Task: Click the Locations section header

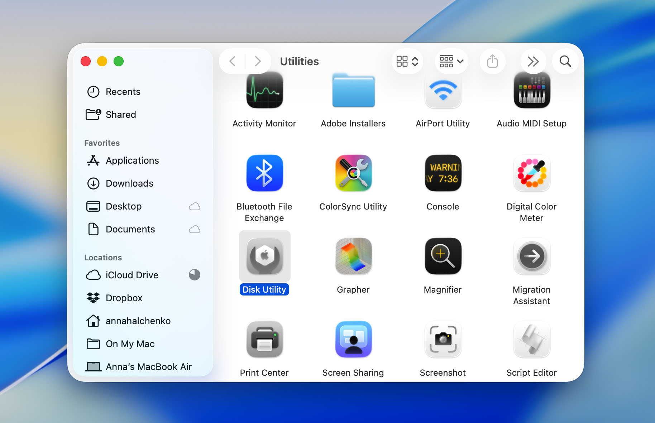Action: pyautogui.click(x=103, y=258)
